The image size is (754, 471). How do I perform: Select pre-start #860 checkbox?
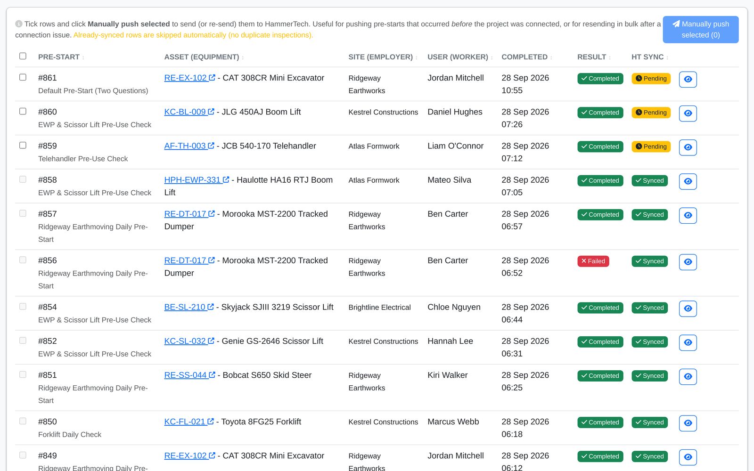(x=23, y=111)
